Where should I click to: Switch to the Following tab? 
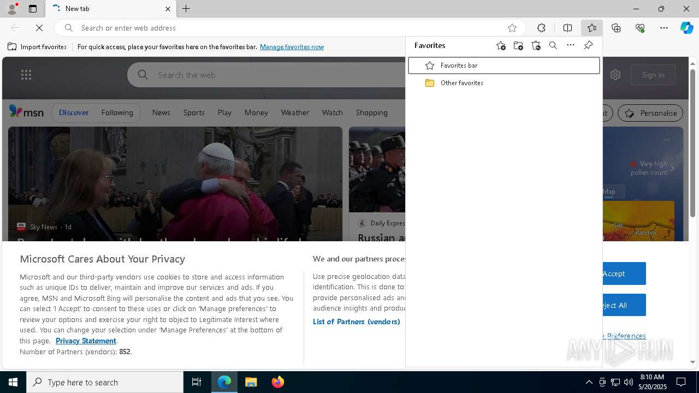point(117,112)
